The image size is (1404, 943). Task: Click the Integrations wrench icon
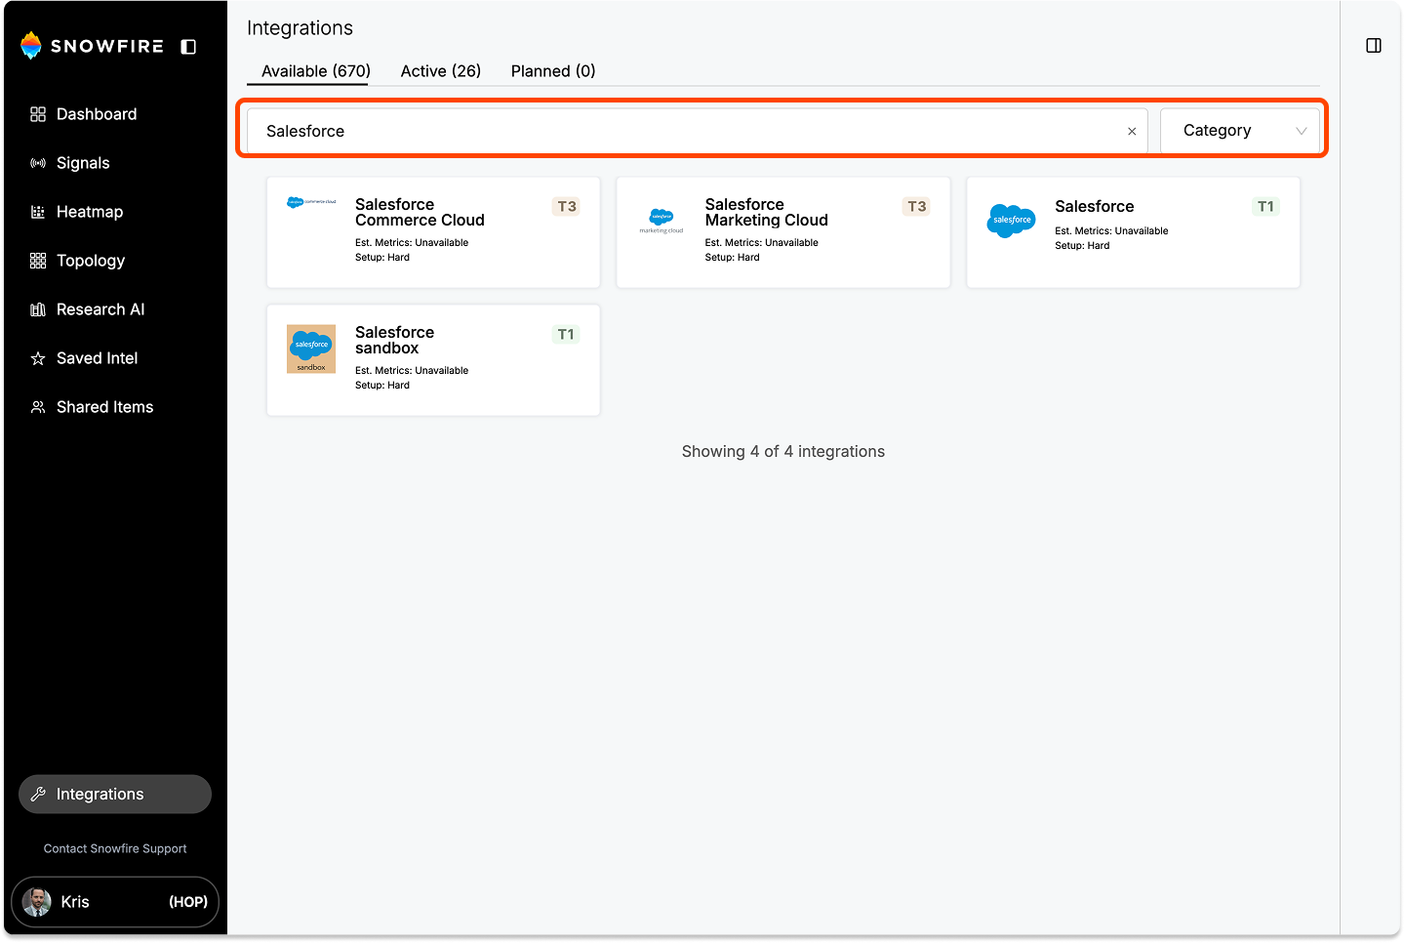38,795
